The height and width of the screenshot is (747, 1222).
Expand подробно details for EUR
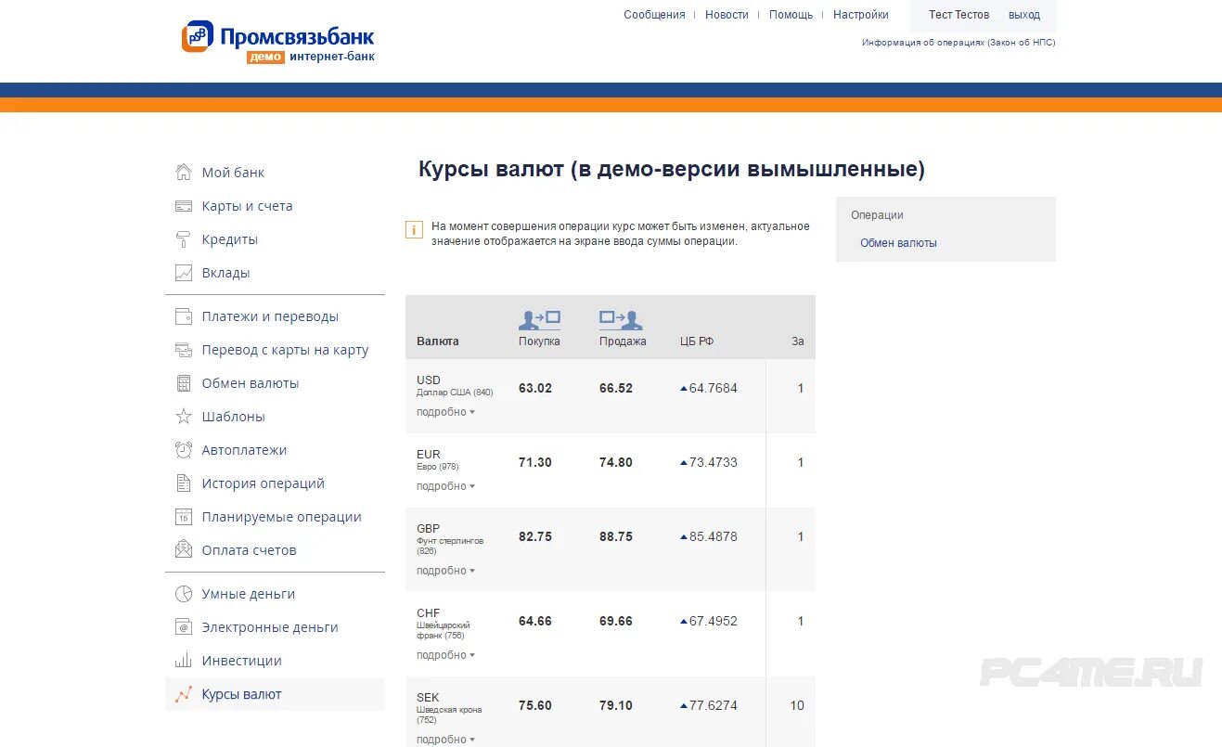[x=445, y=486]
